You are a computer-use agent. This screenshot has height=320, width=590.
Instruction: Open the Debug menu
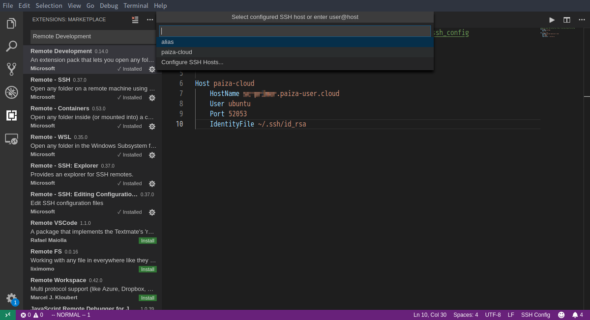click(x=109, y=5)
